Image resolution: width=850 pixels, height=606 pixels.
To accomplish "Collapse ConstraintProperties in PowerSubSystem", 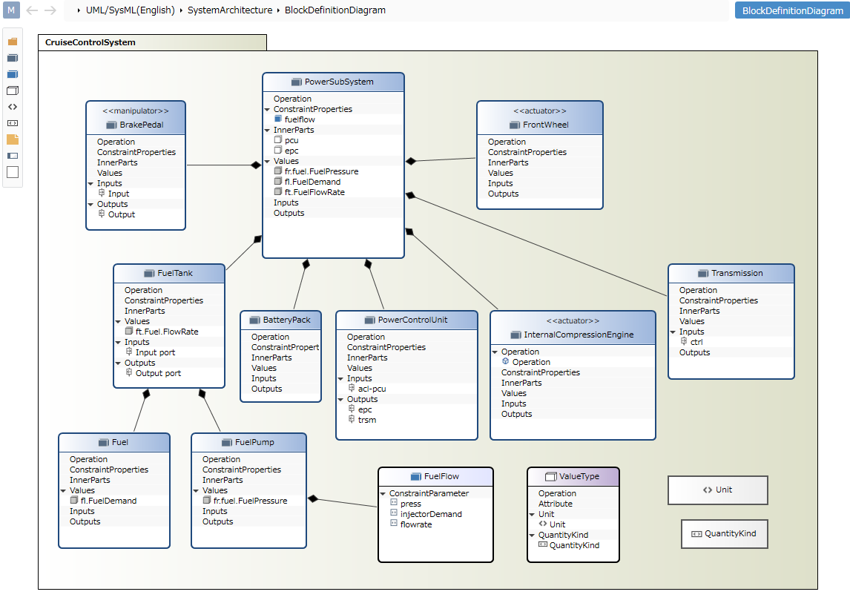I will [267, 110].
